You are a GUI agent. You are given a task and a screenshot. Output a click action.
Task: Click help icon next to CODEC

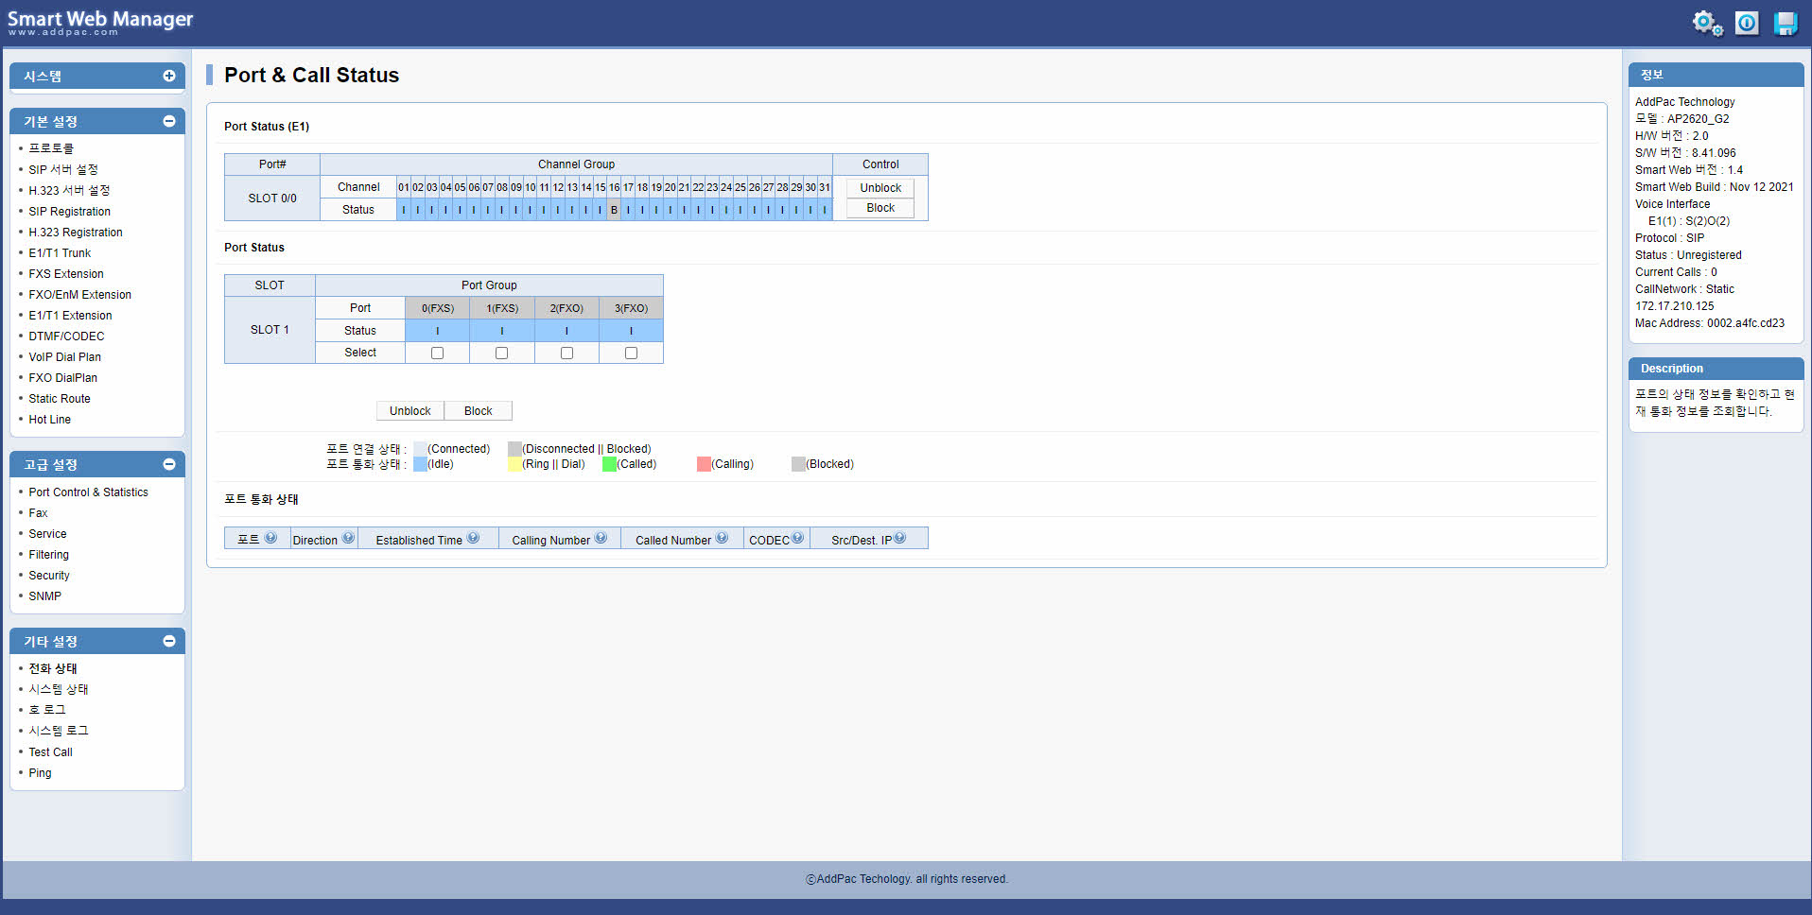tap(797, 539)
